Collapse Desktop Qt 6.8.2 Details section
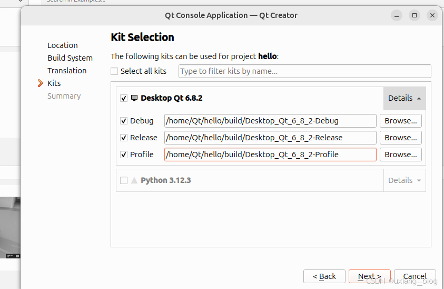 coord(404,98)
